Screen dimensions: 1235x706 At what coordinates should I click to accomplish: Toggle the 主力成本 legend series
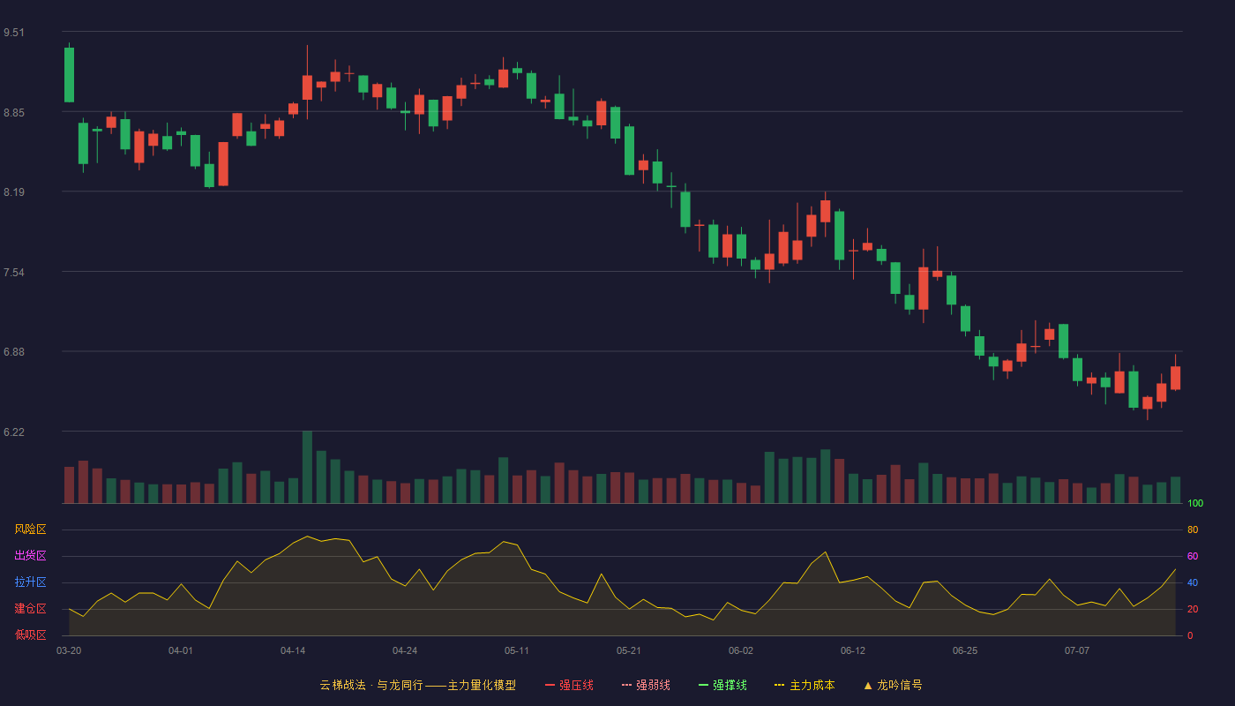coord(805,685)
